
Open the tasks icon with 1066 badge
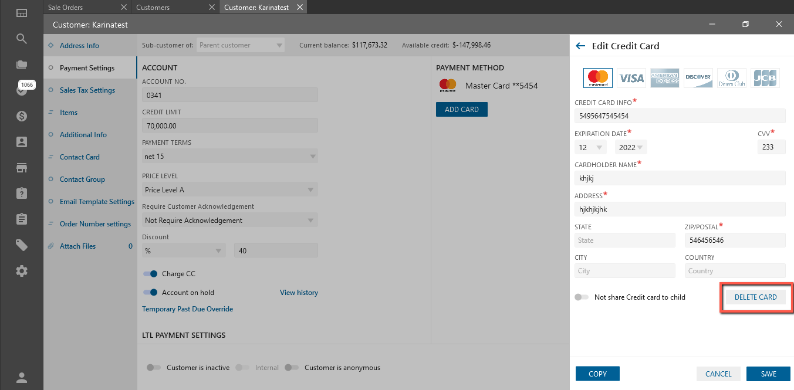tap(22, 90)
